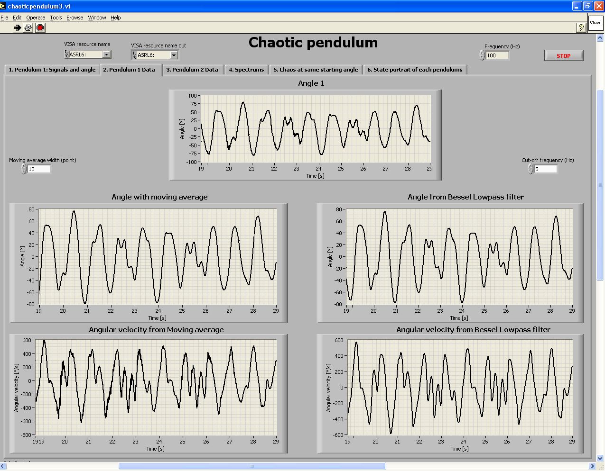Click the I/O icon of VISA resource name
Image resolution: width=605 pixels, height=471 pixels.
click(67, 54)
